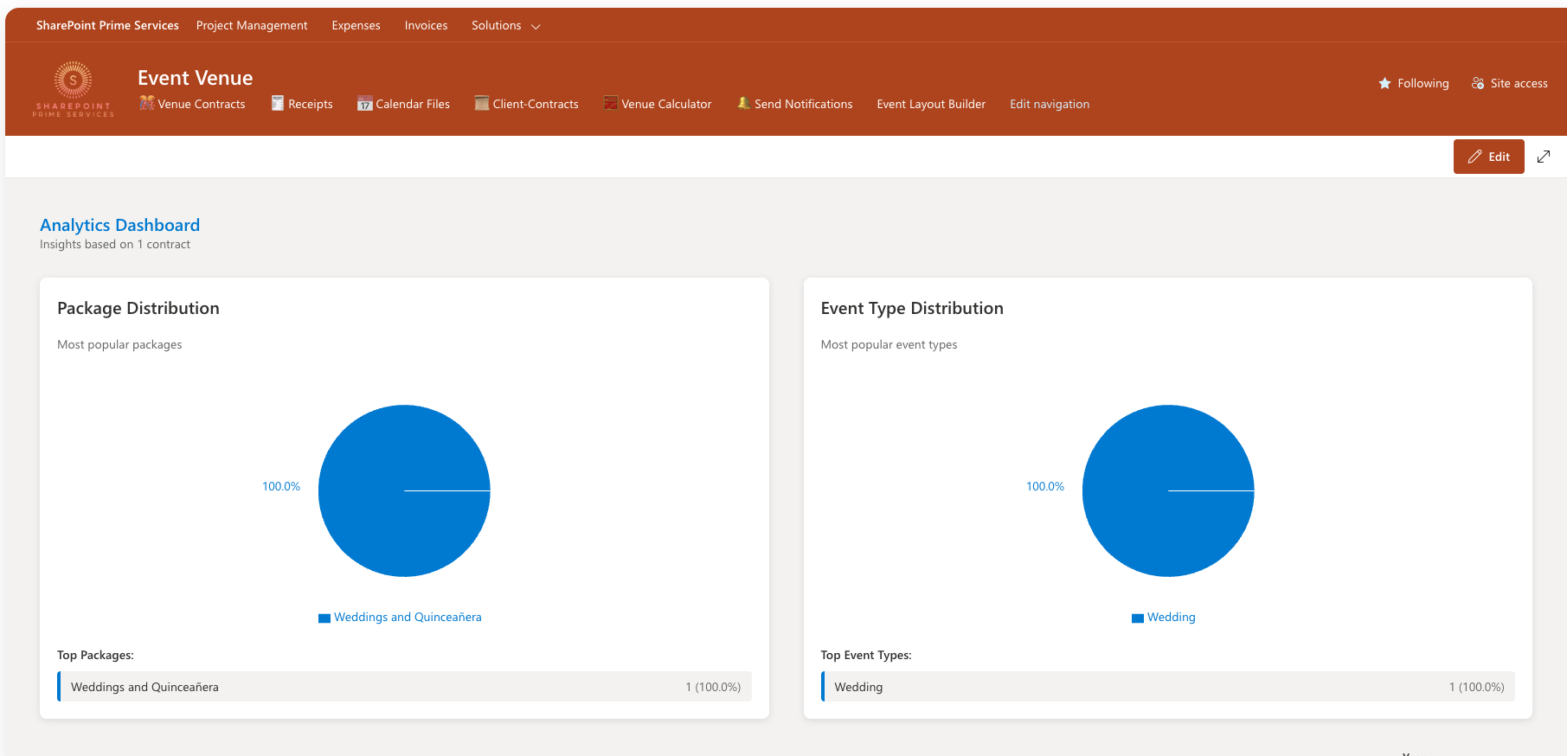The image size is (1567, 756).
Task: Open the Solutions menu label
Action: (496, 25)
